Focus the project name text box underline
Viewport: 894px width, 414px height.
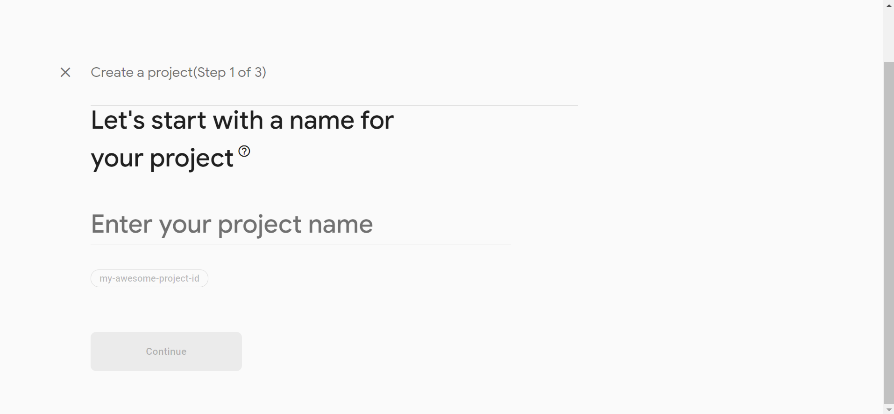point(300,243)
